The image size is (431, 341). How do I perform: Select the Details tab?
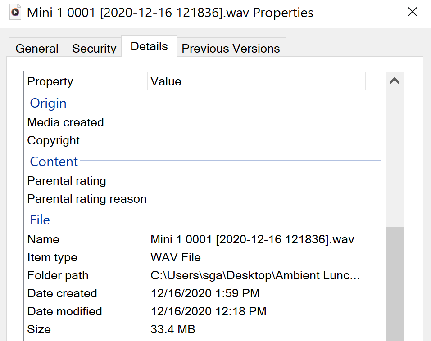149,46
